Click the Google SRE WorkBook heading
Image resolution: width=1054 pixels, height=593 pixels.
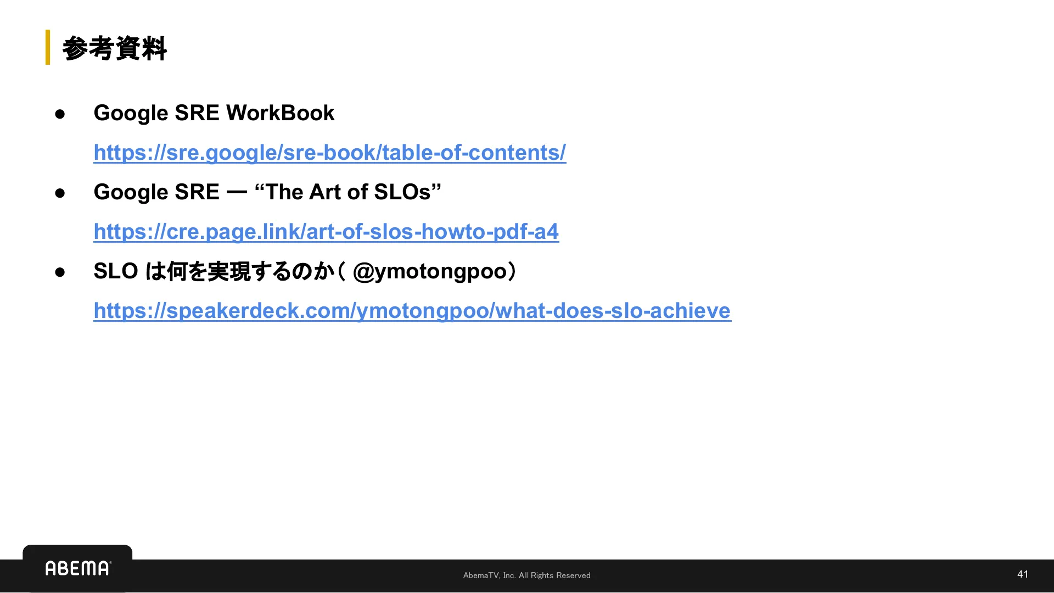(x=214, y=113)
